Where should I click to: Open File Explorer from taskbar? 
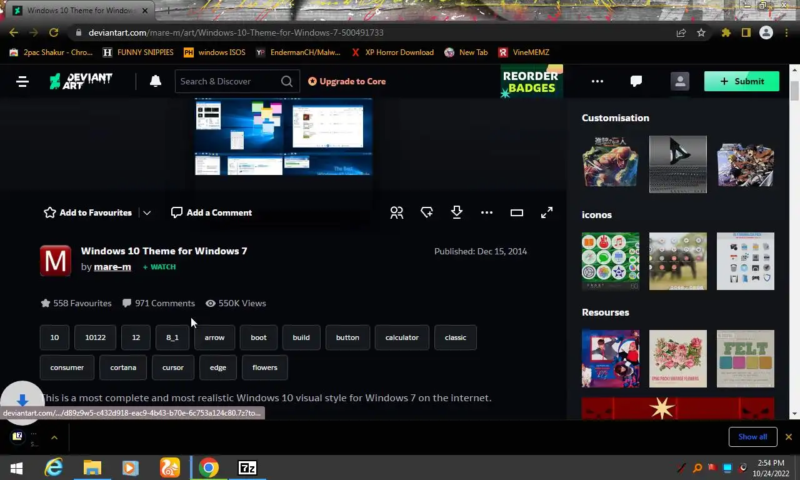(x=92, y=467)
